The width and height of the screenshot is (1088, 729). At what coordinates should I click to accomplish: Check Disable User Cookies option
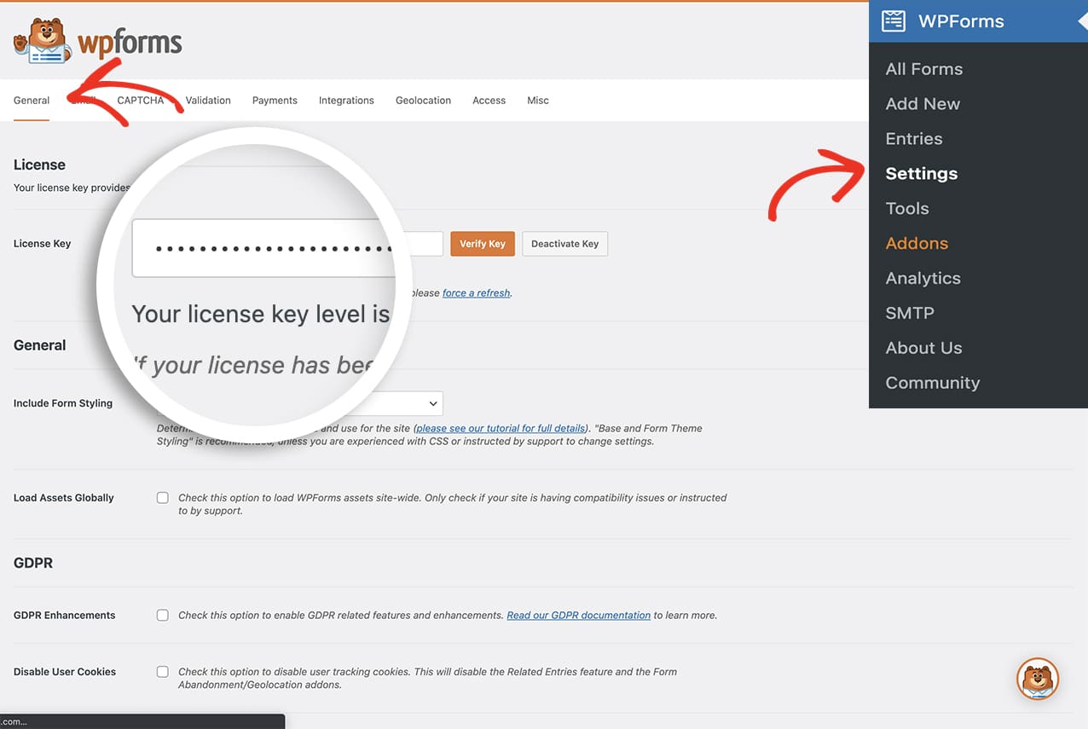(x=162, y=672)
